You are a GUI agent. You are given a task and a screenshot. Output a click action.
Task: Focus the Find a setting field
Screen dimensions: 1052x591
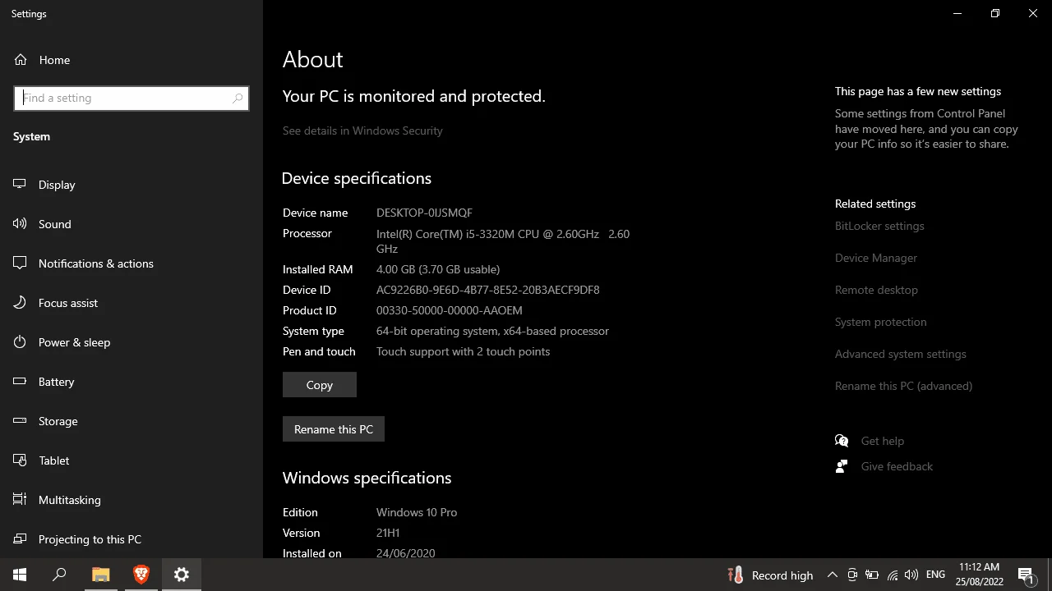131,98
